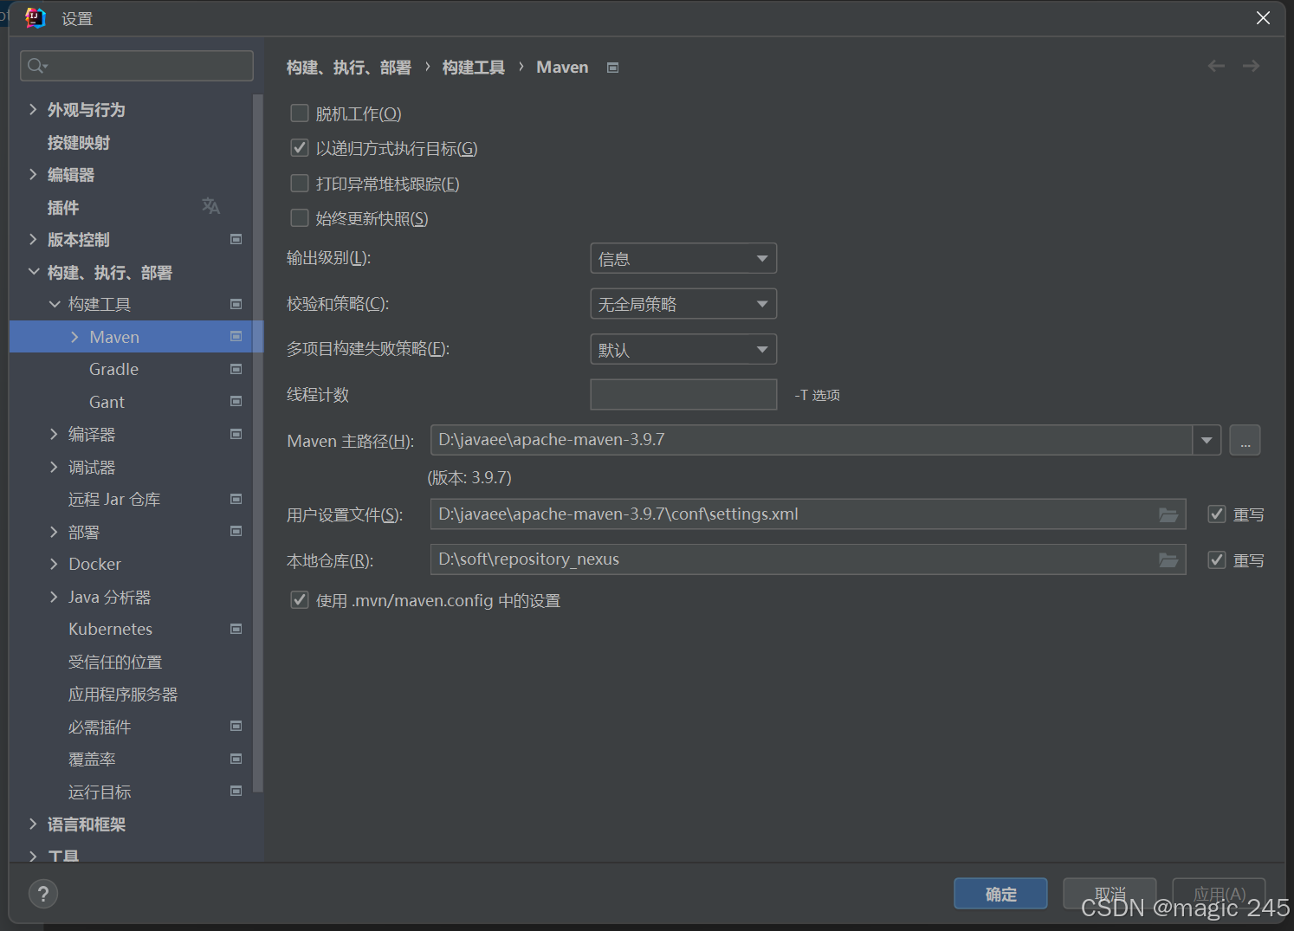Viewport: 1294px width, 931px height.
Task: Click project-level marker icon beside 部署
Action: 236,531
